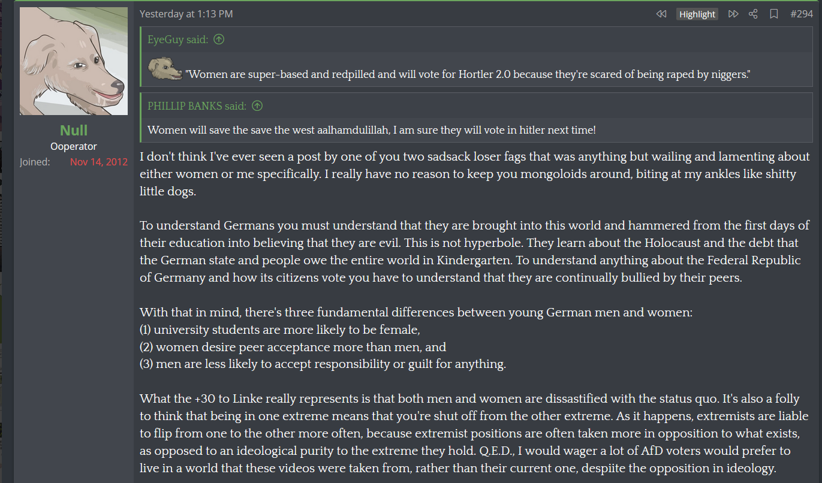
Task: Jump to previous highlighted post arrows
Action: [x=661, y=14]
